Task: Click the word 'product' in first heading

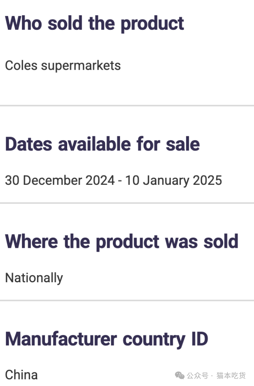Action: tap(152, 24)
